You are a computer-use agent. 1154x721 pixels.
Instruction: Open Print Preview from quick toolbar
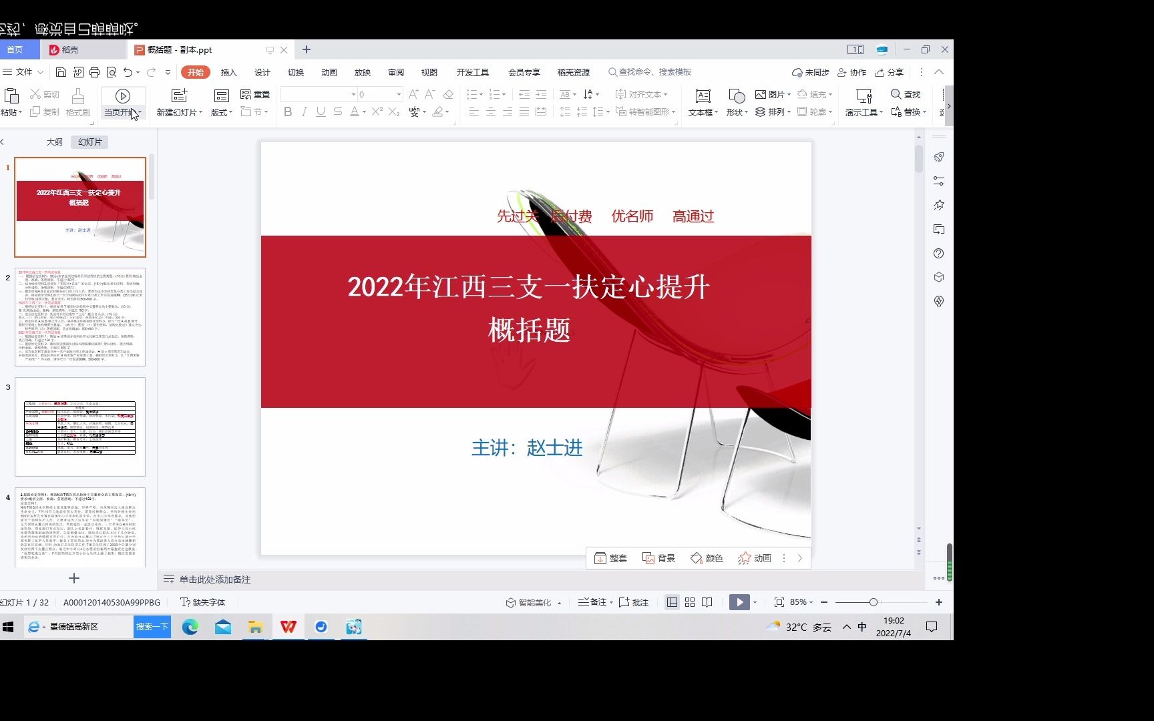pos(112,72)
